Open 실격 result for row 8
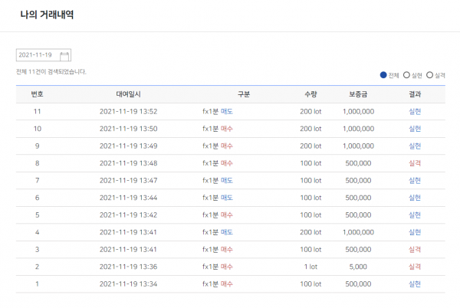The image size is (460, 308). 415,163
